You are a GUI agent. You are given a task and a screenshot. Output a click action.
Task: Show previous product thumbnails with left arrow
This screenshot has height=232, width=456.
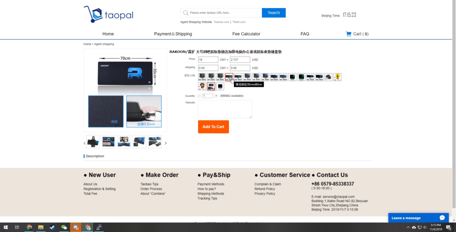click(85, 143)
